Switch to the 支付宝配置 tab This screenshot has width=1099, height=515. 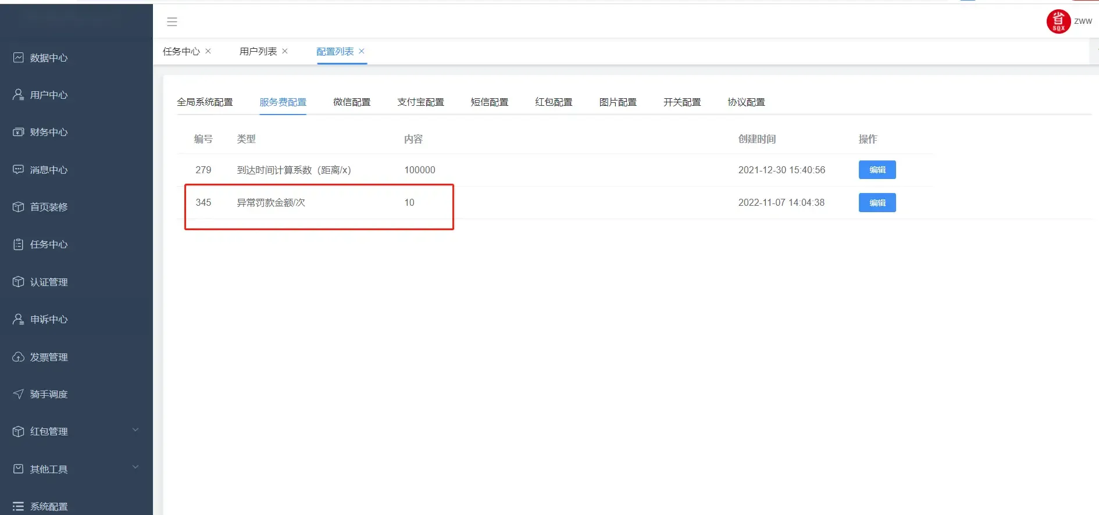click(420, 102)
